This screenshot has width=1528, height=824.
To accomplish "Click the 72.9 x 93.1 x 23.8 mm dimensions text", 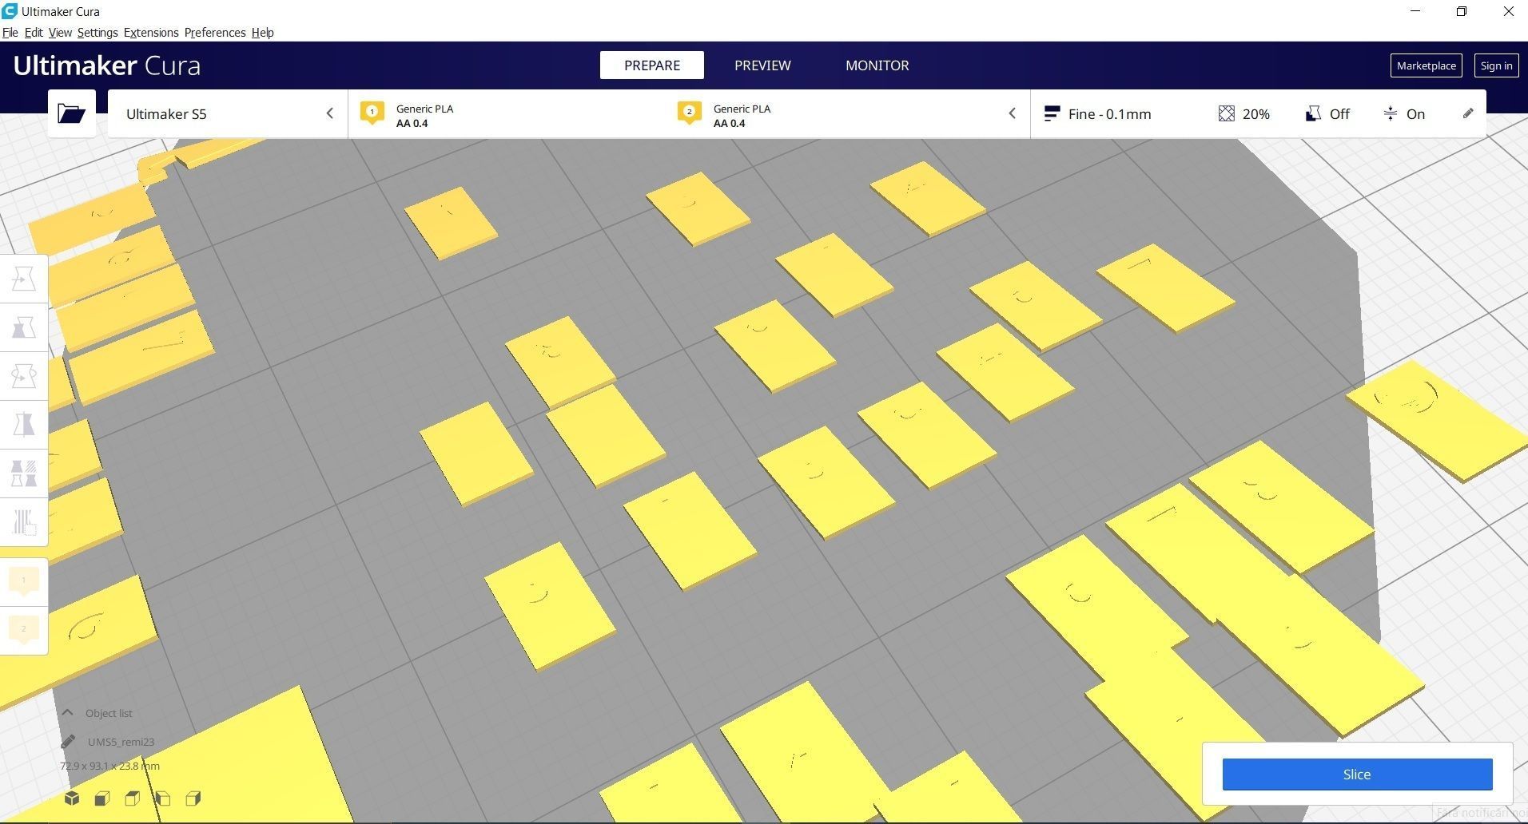I will click(x=109, y=766).
